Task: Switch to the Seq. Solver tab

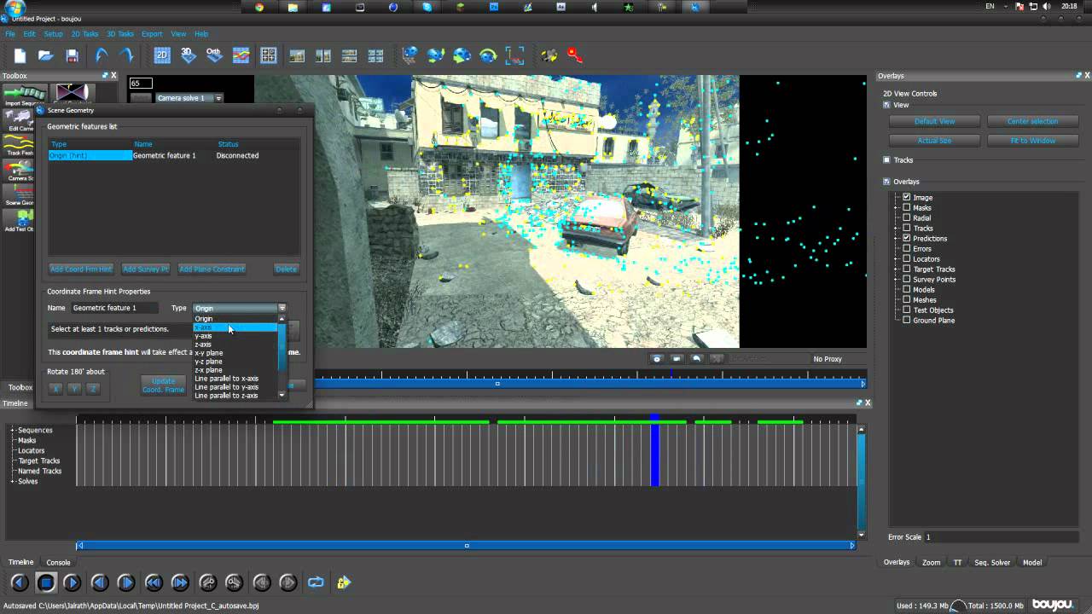Action: pos(992,562)
